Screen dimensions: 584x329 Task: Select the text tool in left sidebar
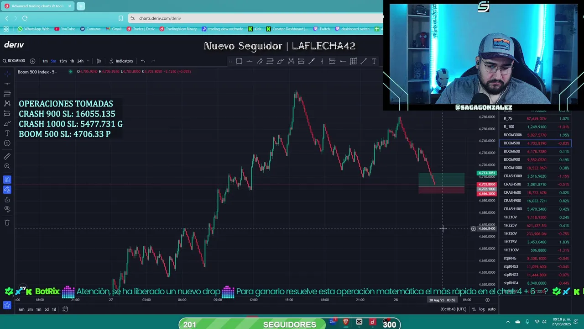point(7,133)
